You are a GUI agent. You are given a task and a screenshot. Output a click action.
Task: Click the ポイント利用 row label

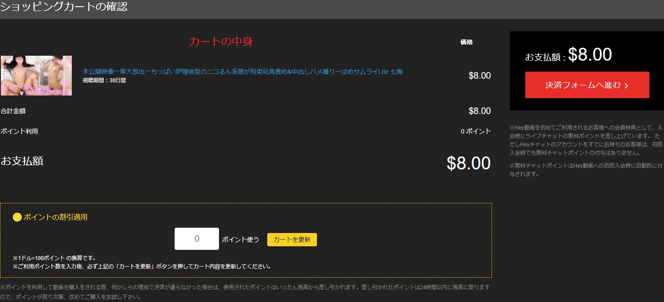tap(19, 131)
